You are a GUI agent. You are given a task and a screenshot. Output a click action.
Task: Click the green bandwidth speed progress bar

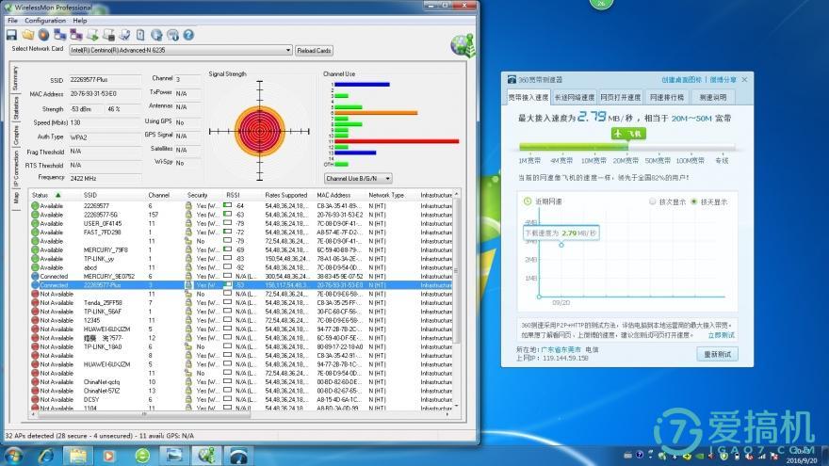(x=574, y=147)
